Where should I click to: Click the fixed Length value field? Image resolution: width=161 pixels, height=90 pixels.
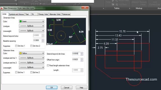(x=76, y=70)
